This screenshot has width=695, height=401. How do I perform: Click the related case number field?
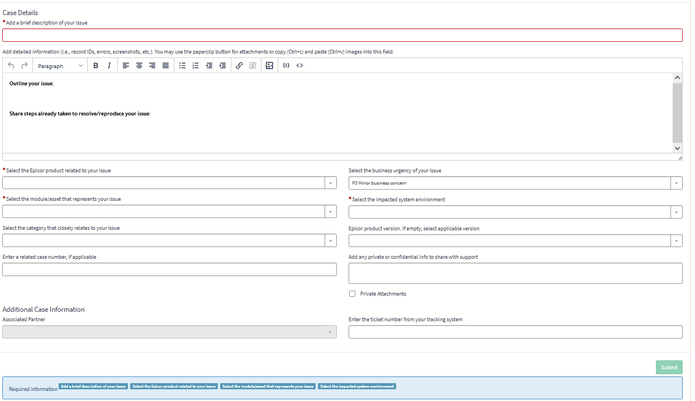pyautogui.click(x=169, y=269)
